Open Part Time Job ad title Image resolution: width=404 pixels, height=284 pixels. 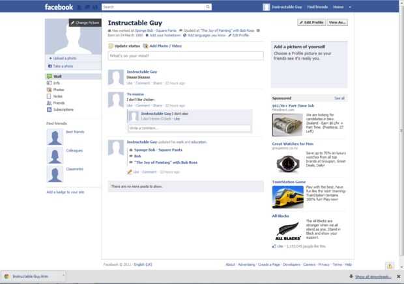pos(293,106)
